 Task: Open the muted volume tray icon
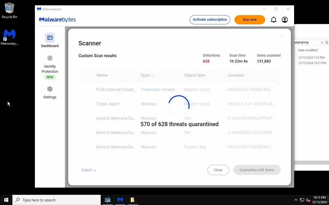(x=308, y=200)
